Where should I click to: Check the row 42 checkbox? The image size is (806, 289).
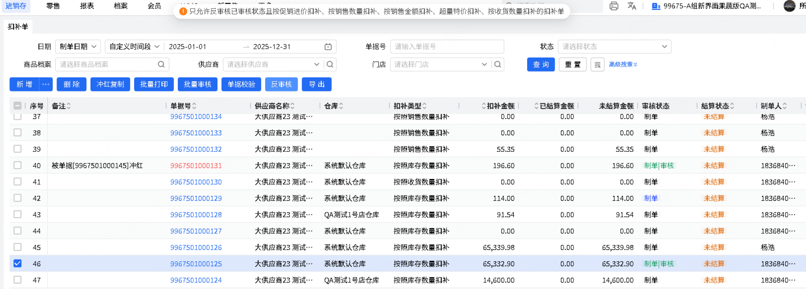pyautogui.click(x=17, y=198)
